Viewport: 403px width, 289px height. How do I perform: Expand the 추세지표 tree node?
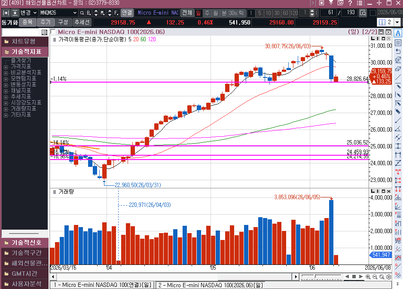[x=6, y=97]
